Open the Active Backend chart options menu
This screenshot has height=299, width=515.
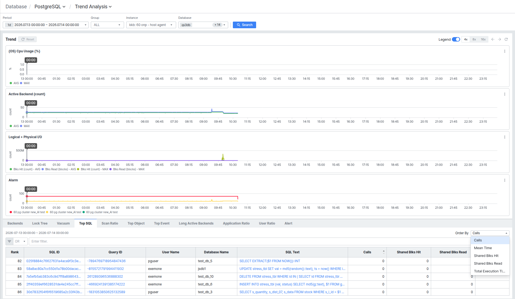(x=505, y=94)
